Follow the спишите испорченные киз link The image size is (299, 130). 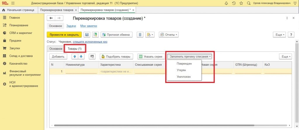click(92, 42)
